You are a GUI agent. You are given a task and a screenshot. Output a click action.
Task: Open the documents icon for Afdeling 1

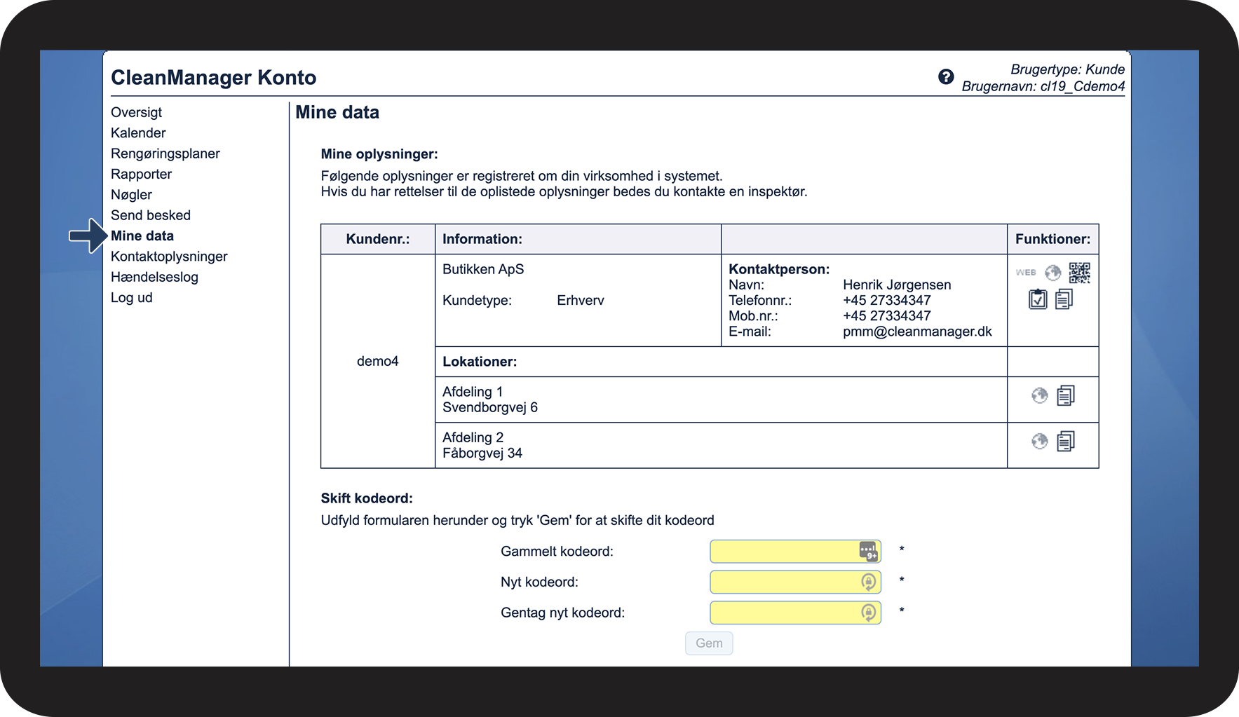1066,396
